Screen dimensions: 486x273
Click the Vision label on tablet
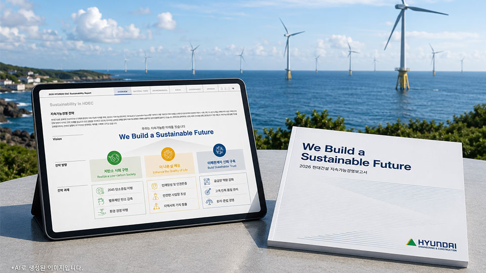[57, 139]
